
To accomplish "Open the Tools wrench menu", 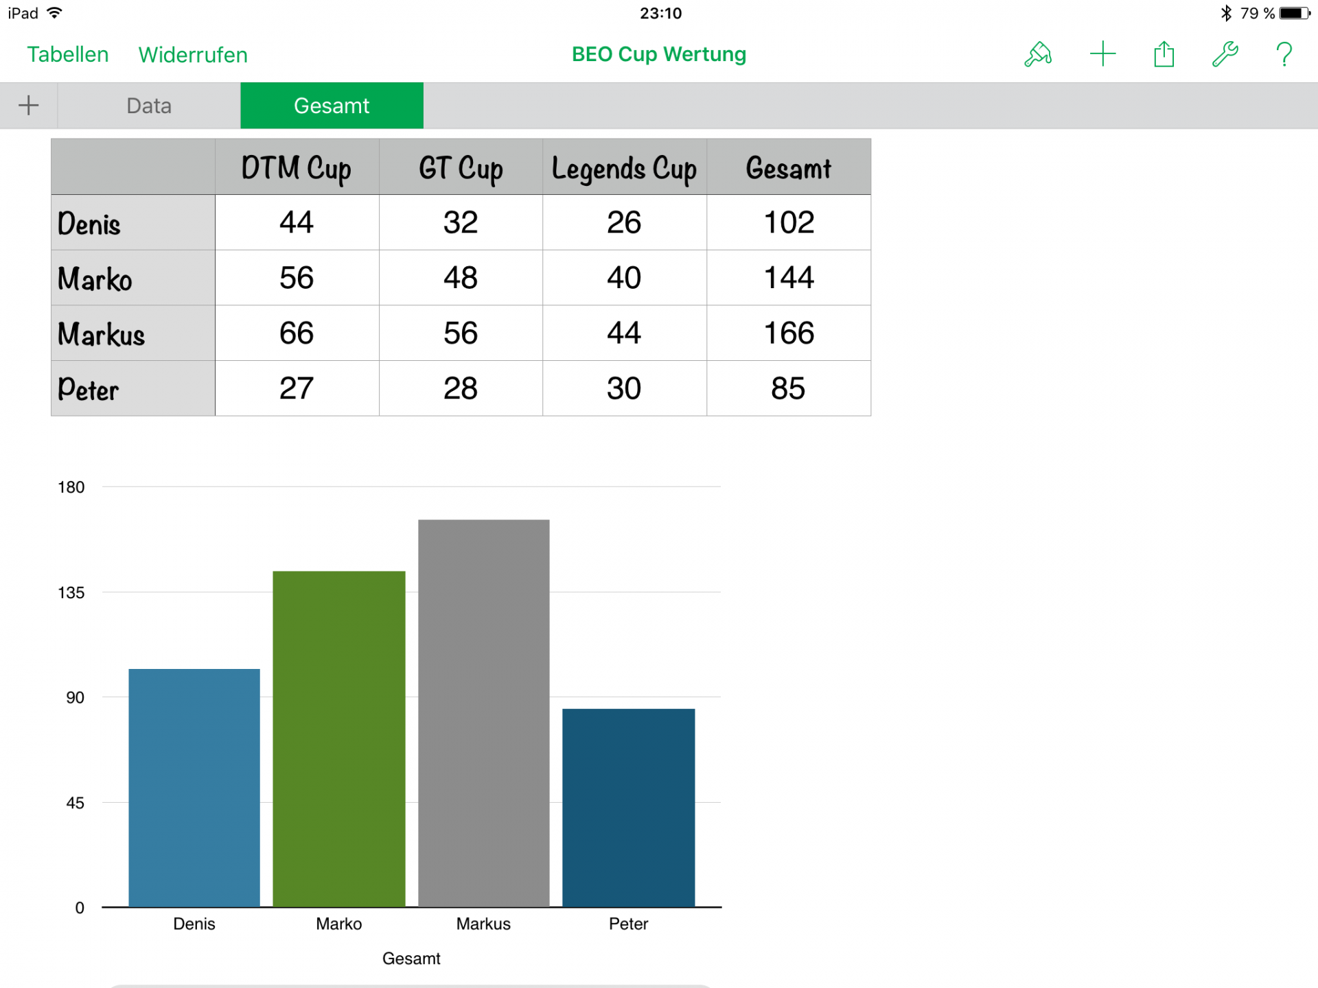I will [1224, 54].
